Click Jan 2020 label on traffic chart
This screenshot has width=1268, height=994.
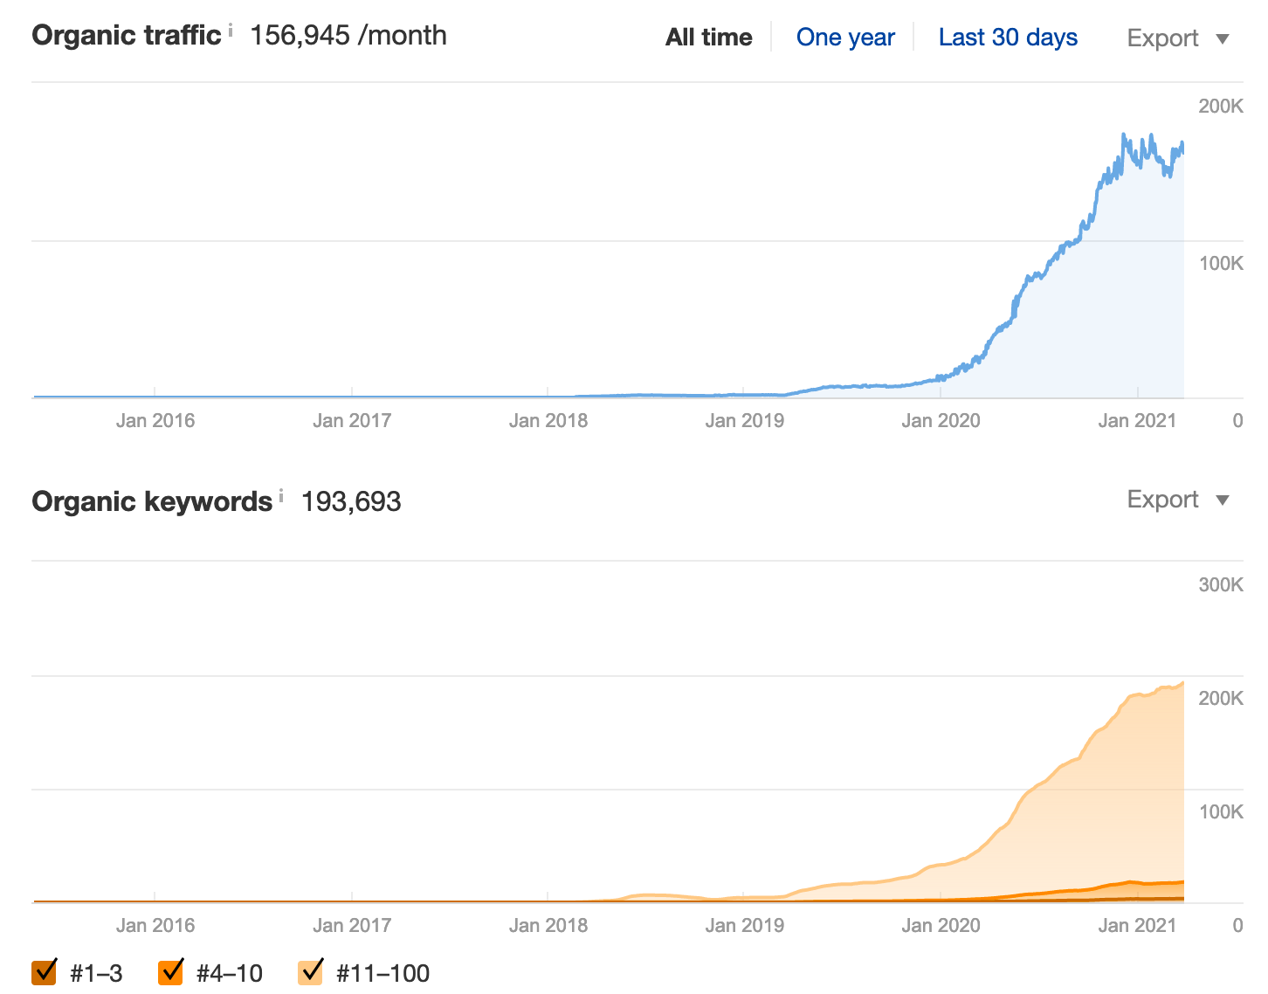point(941,421)
